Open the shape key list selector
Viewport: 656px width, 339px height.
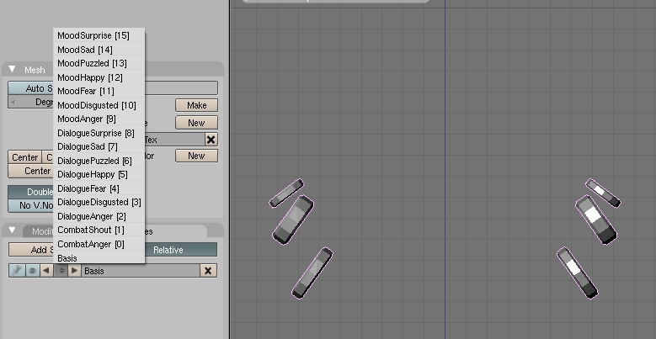pyautogui.click(x=60, y=271)
